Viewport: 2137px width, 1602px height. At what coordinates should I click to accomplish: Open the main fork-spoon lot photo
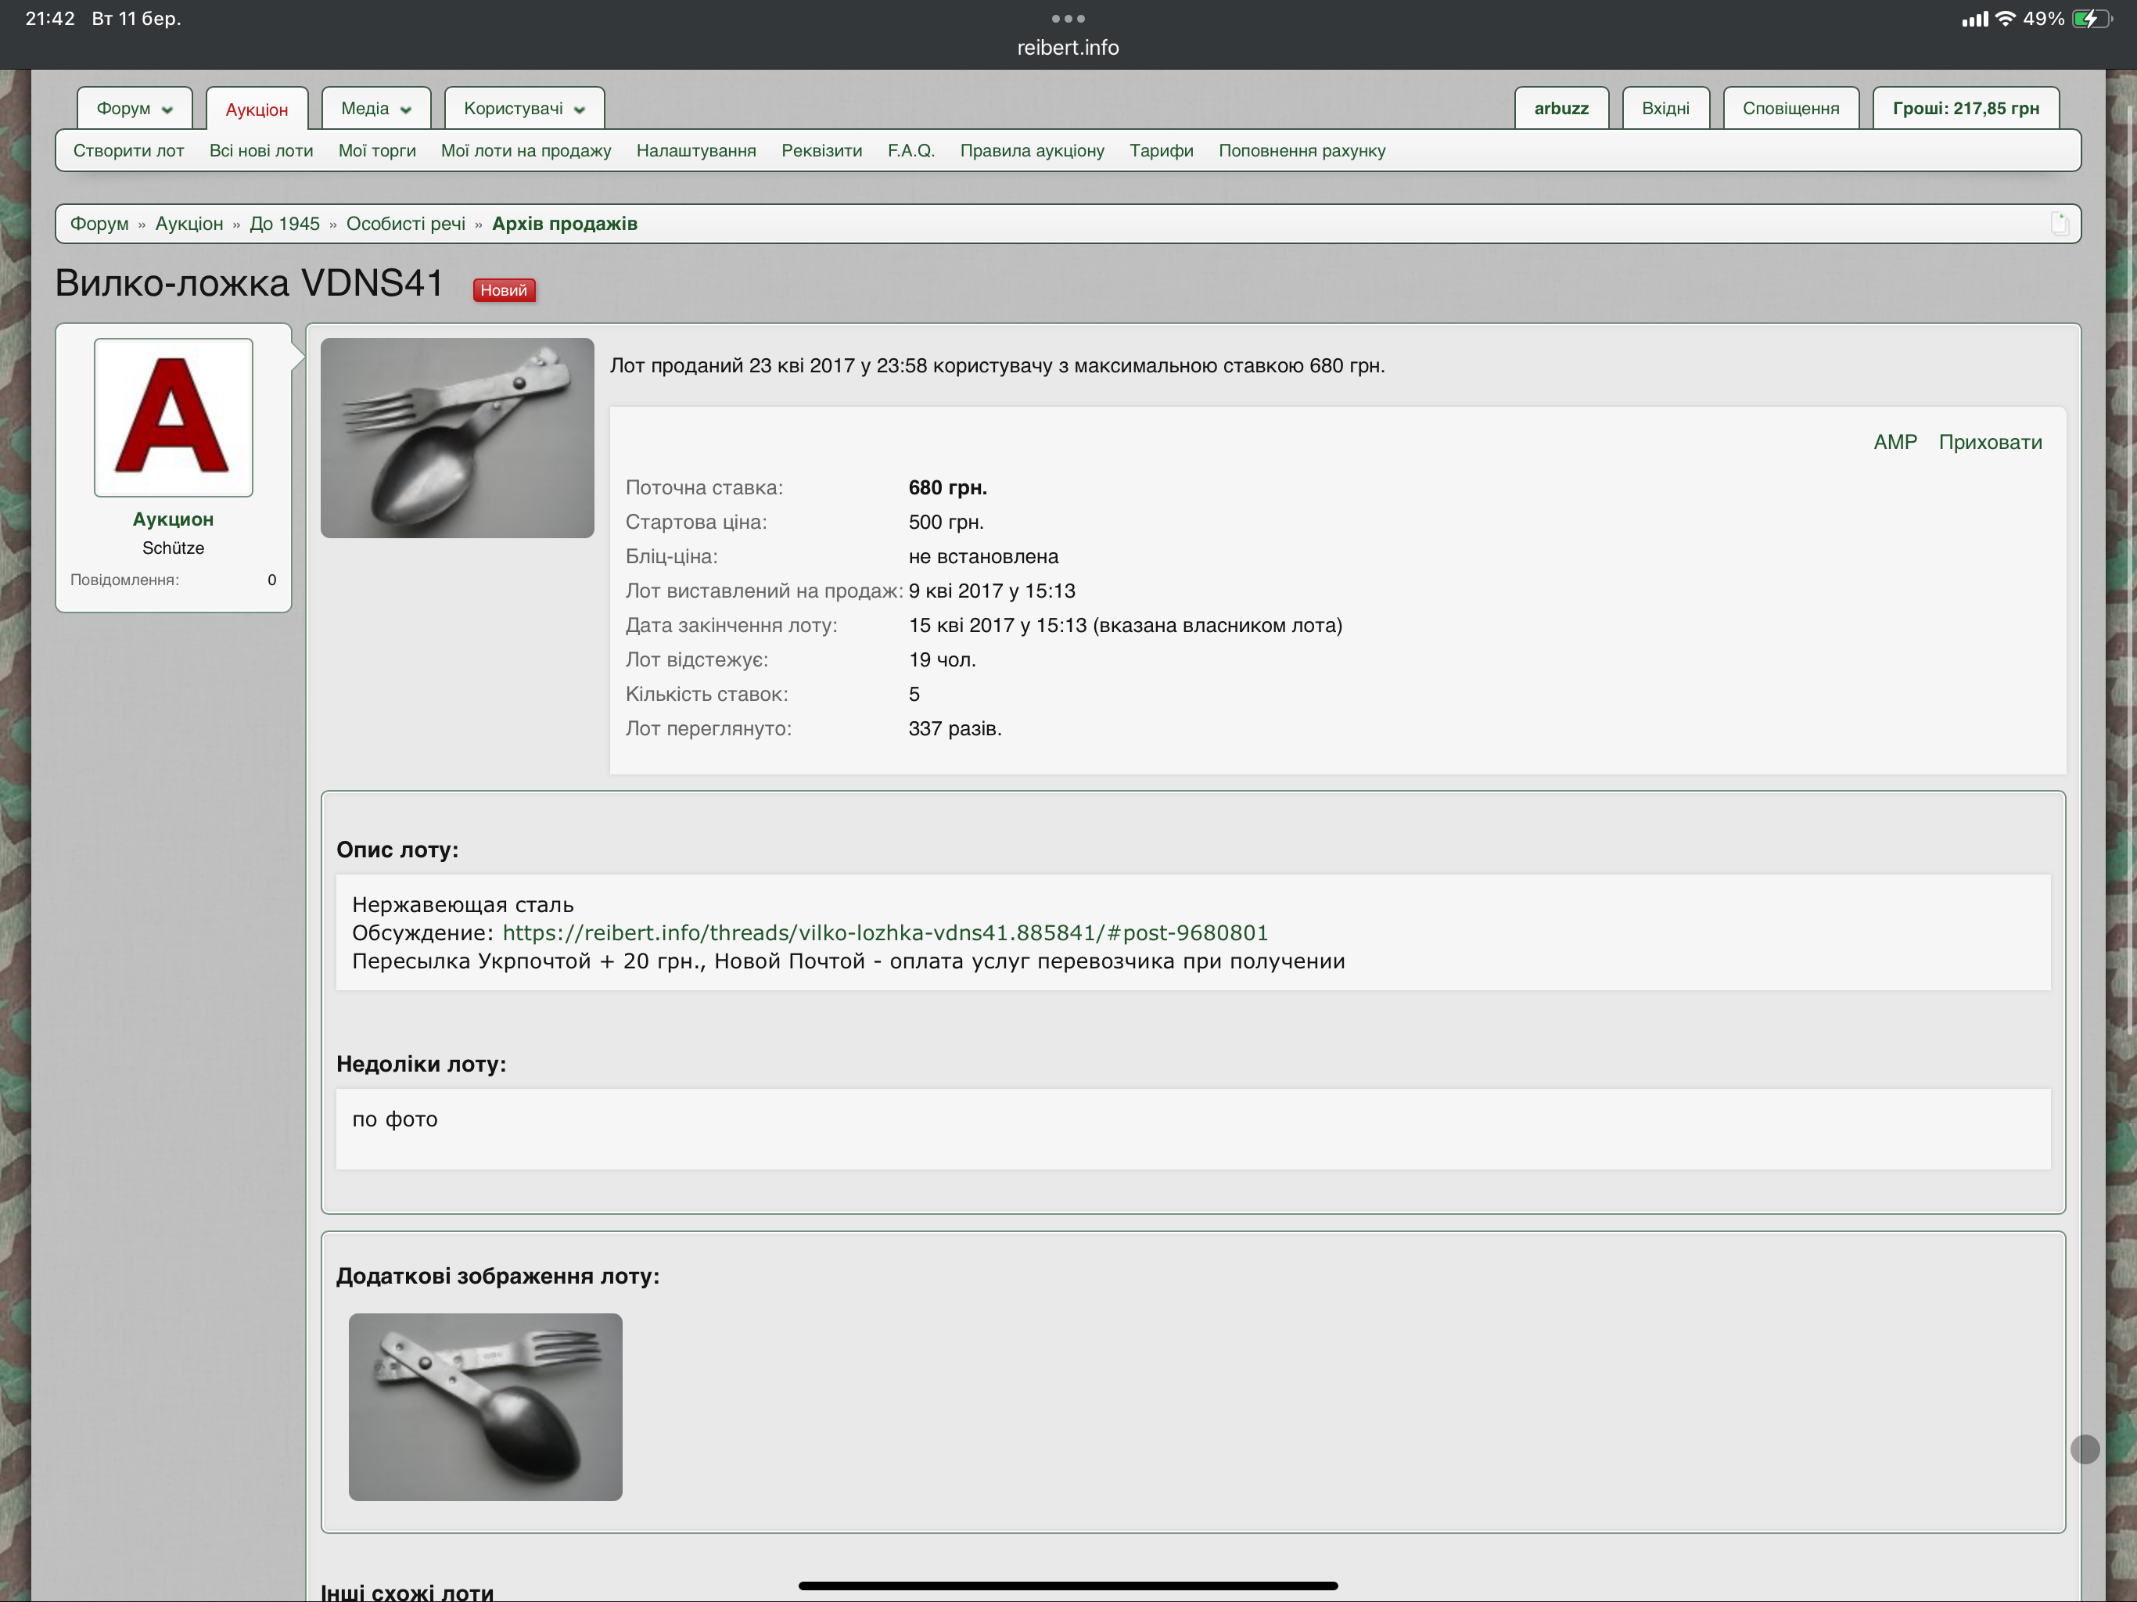tap(457, 438)
